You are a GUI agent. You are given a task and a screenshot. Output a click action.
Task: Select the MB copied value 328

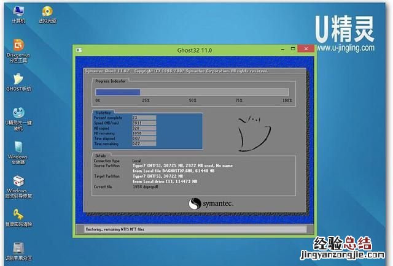click(144, 128)
